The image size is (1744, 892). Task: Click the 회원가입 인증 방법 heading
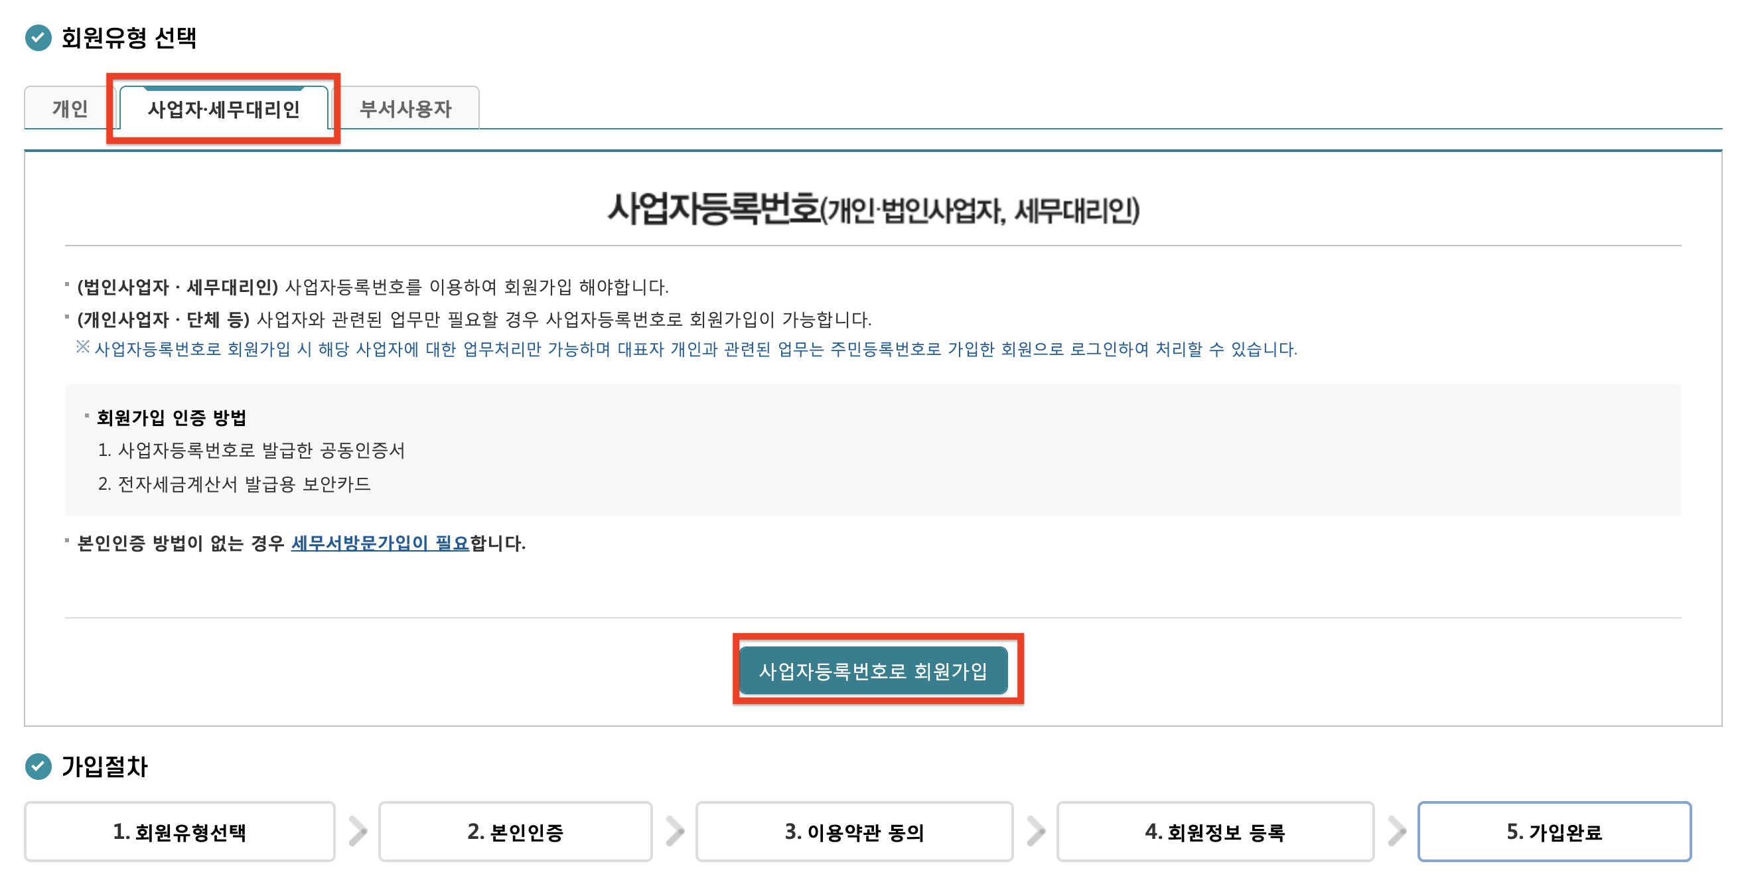coord(171,417)
